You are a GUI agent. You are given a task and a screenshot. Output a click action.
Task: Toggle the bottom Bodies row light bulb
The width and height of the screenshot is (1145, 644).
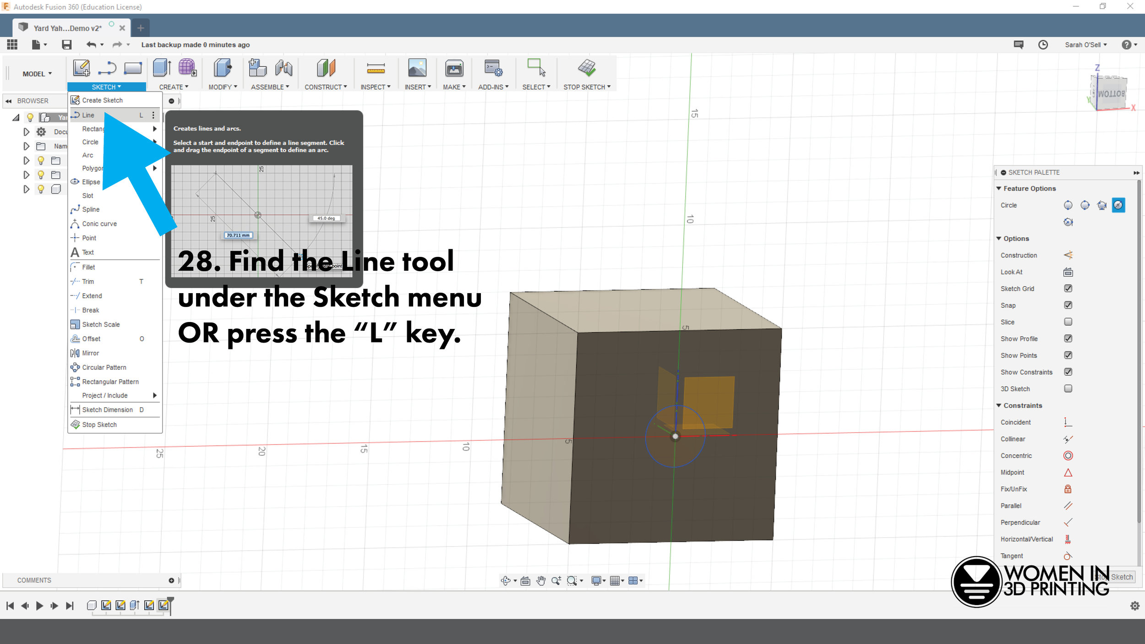41,189
